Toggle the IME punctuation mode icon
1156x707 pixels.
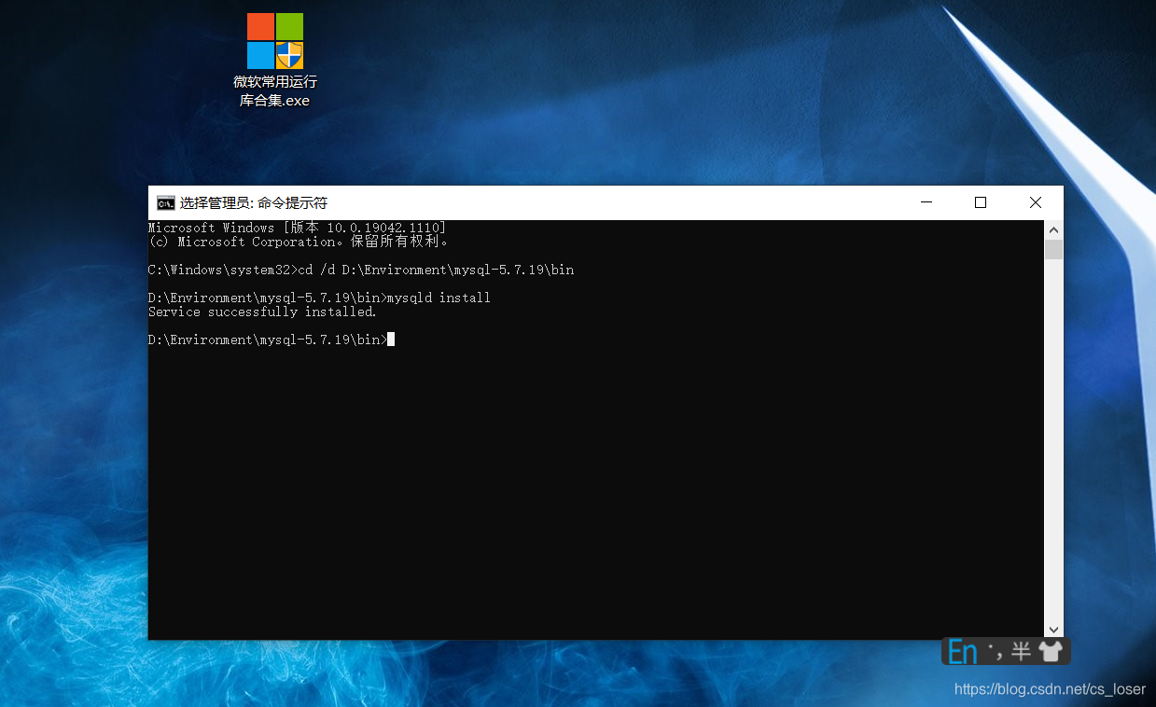[996, 651]
